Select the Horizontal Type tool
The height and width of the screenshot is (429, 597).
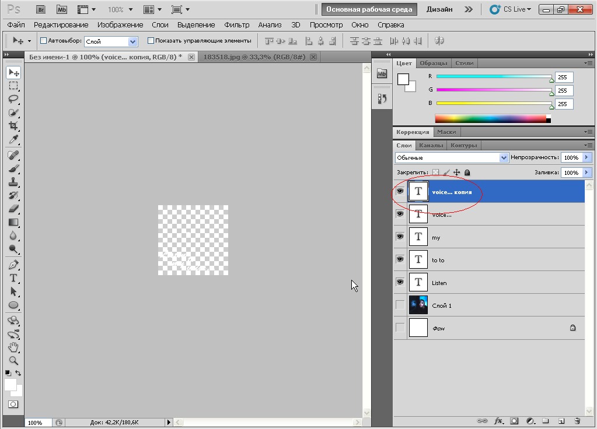13,278
